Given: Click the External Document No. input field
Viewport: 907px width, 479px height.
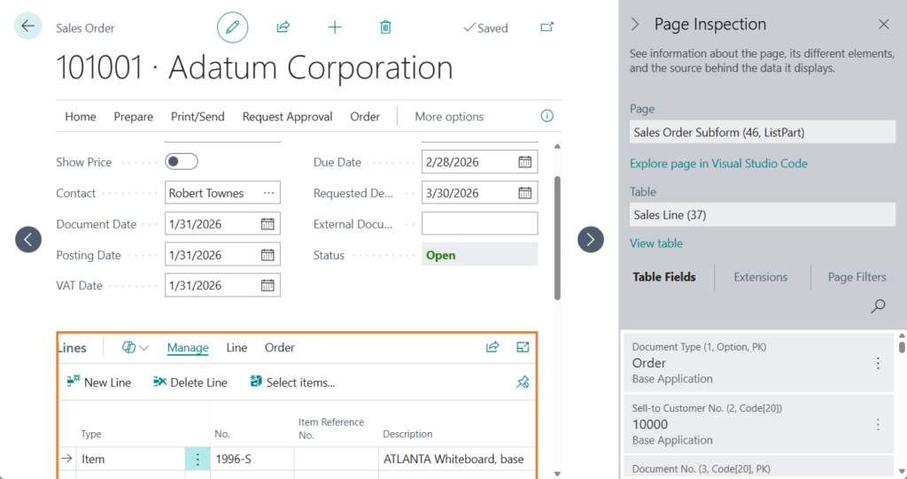Looking at the screenshot, I should (x=479, y=224).
